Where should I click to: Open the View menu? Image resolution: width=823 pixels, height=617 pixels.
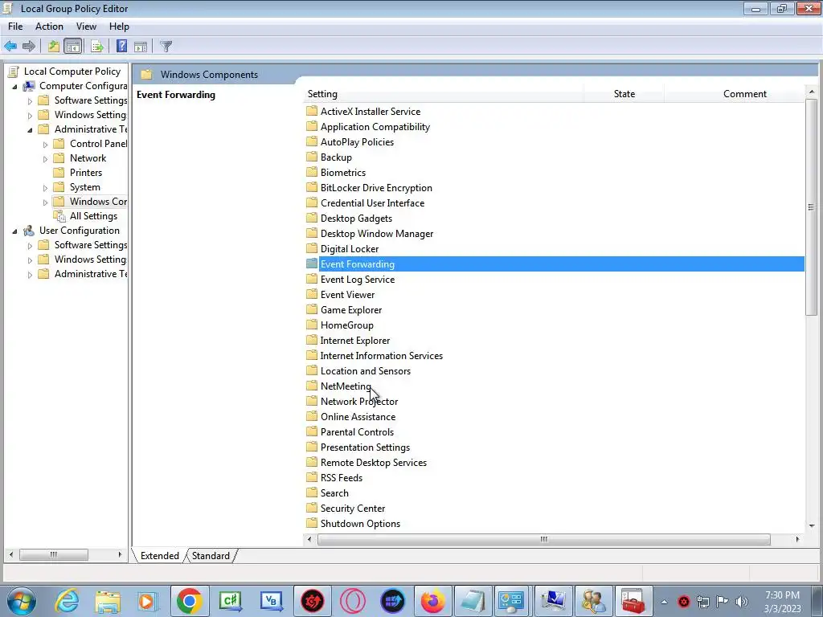[86, 27]
